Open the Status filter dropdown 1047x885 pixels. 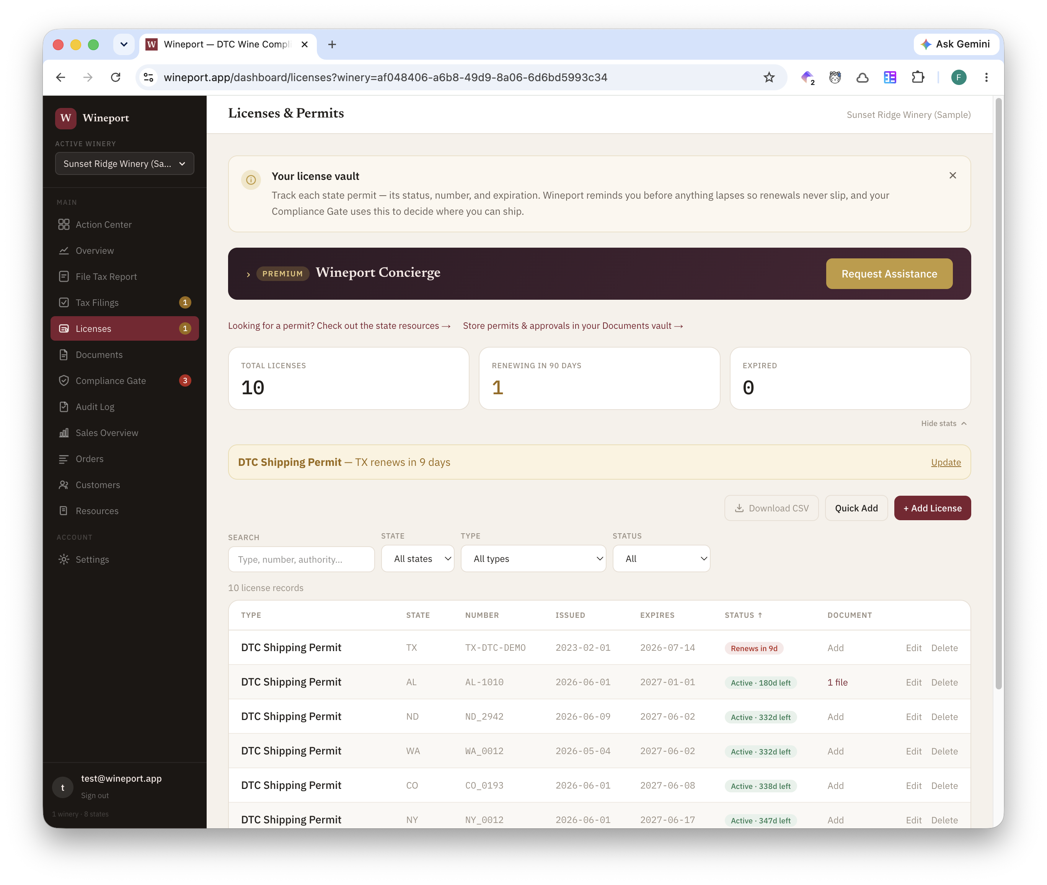pos(661,558)
